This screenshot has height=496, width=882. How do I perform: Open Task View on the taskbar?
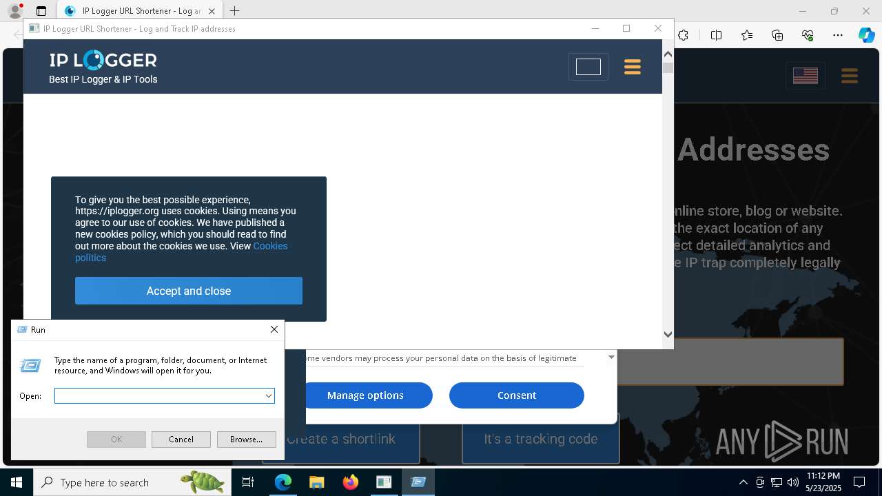tap(248, 482)
